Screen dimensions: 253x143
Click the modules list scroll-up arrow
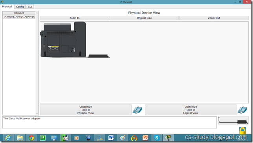click(x=37, y=13)
